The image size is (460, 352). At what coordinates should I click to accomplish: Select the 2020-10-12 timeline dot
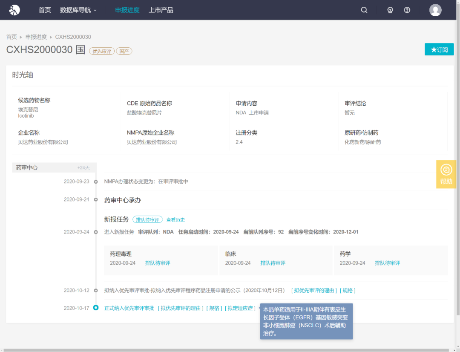click(x=96, y=291)
